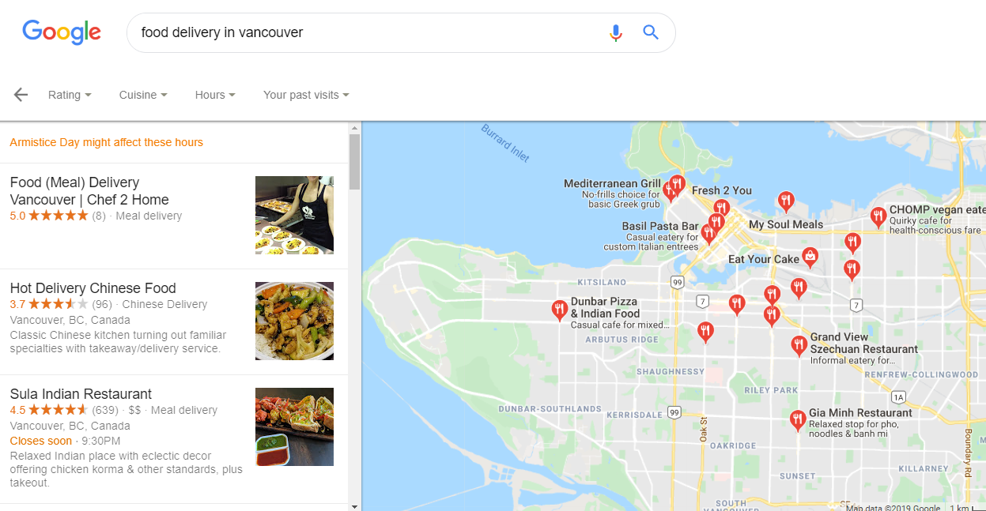This screenshot has width=986, height=511.
Task: Go back using the left arrow icon
Action: [21, 95]
